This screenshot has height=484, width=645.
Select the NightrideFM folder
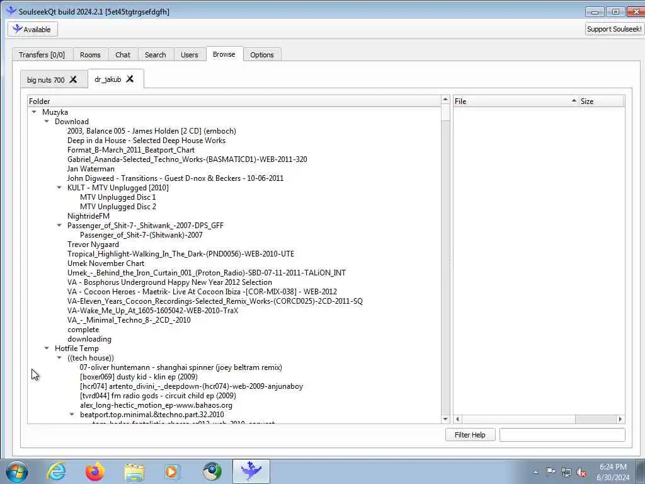[88, 216]
